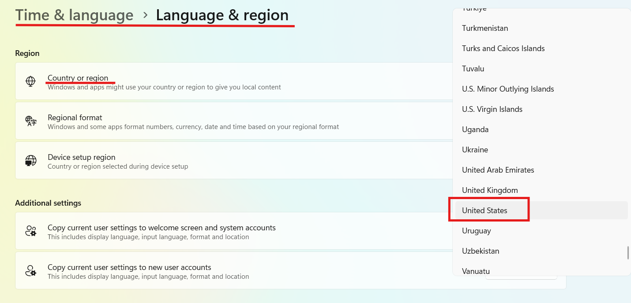Image resolution: width=631 pixels, height=303 pixels.
Task: Select Uganda from the country options
Action: [475, 129]
